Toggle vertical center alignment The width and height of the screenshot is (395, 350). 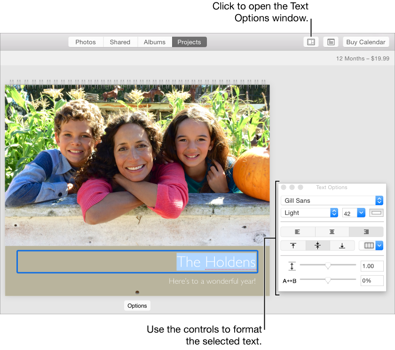(x=318, y=245)
